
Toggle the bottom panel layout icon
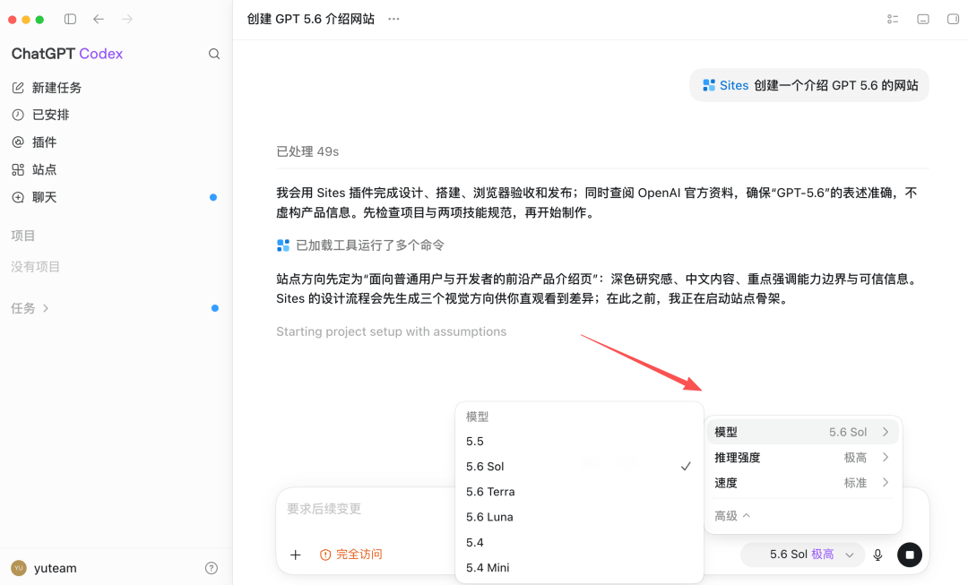(x=923, y=19)
